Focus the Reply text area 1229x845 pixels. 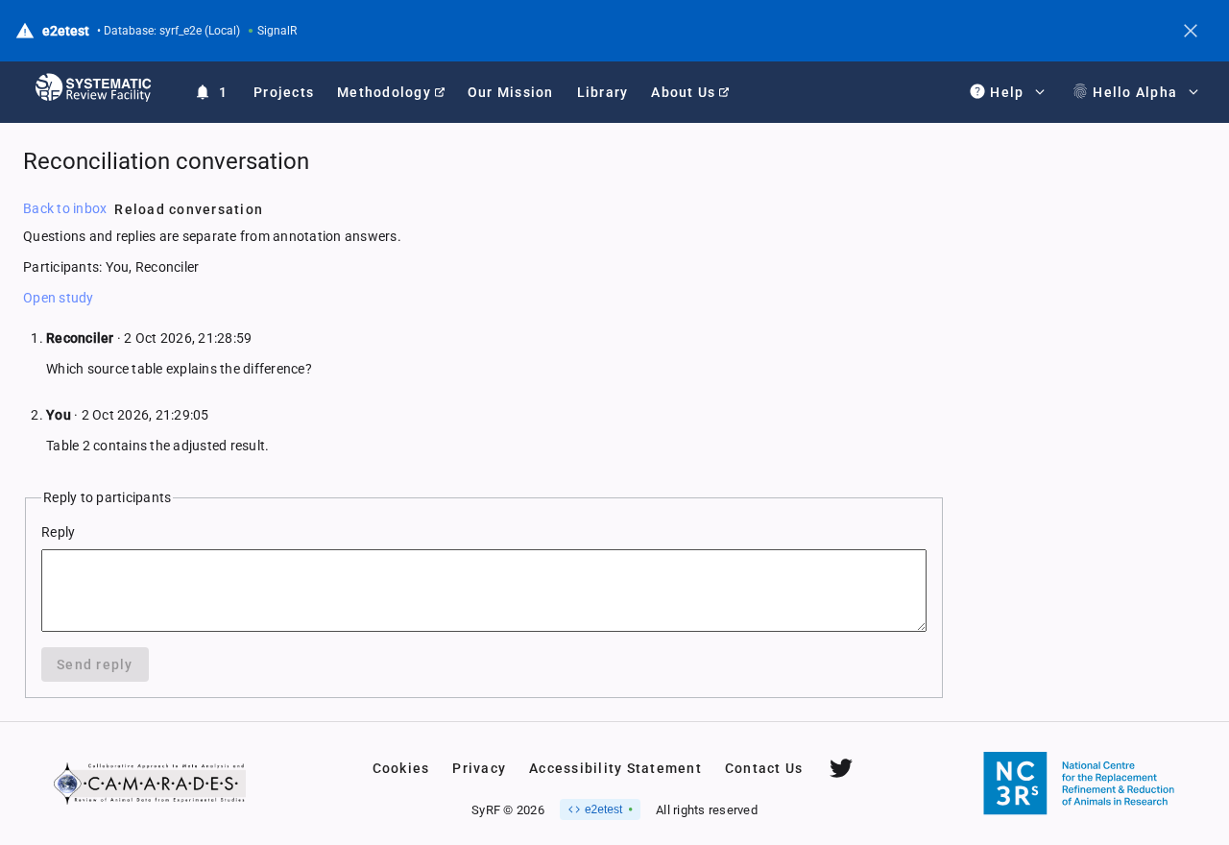(484, 591)
